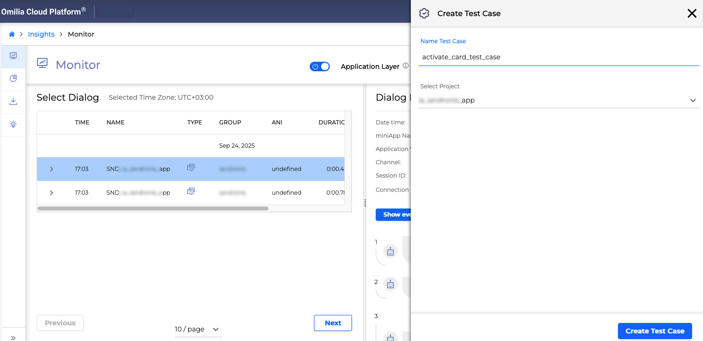Click the gear icon beside Create Test Case title
This screenshot has width=703, height=341.
(x=424, y=13)
